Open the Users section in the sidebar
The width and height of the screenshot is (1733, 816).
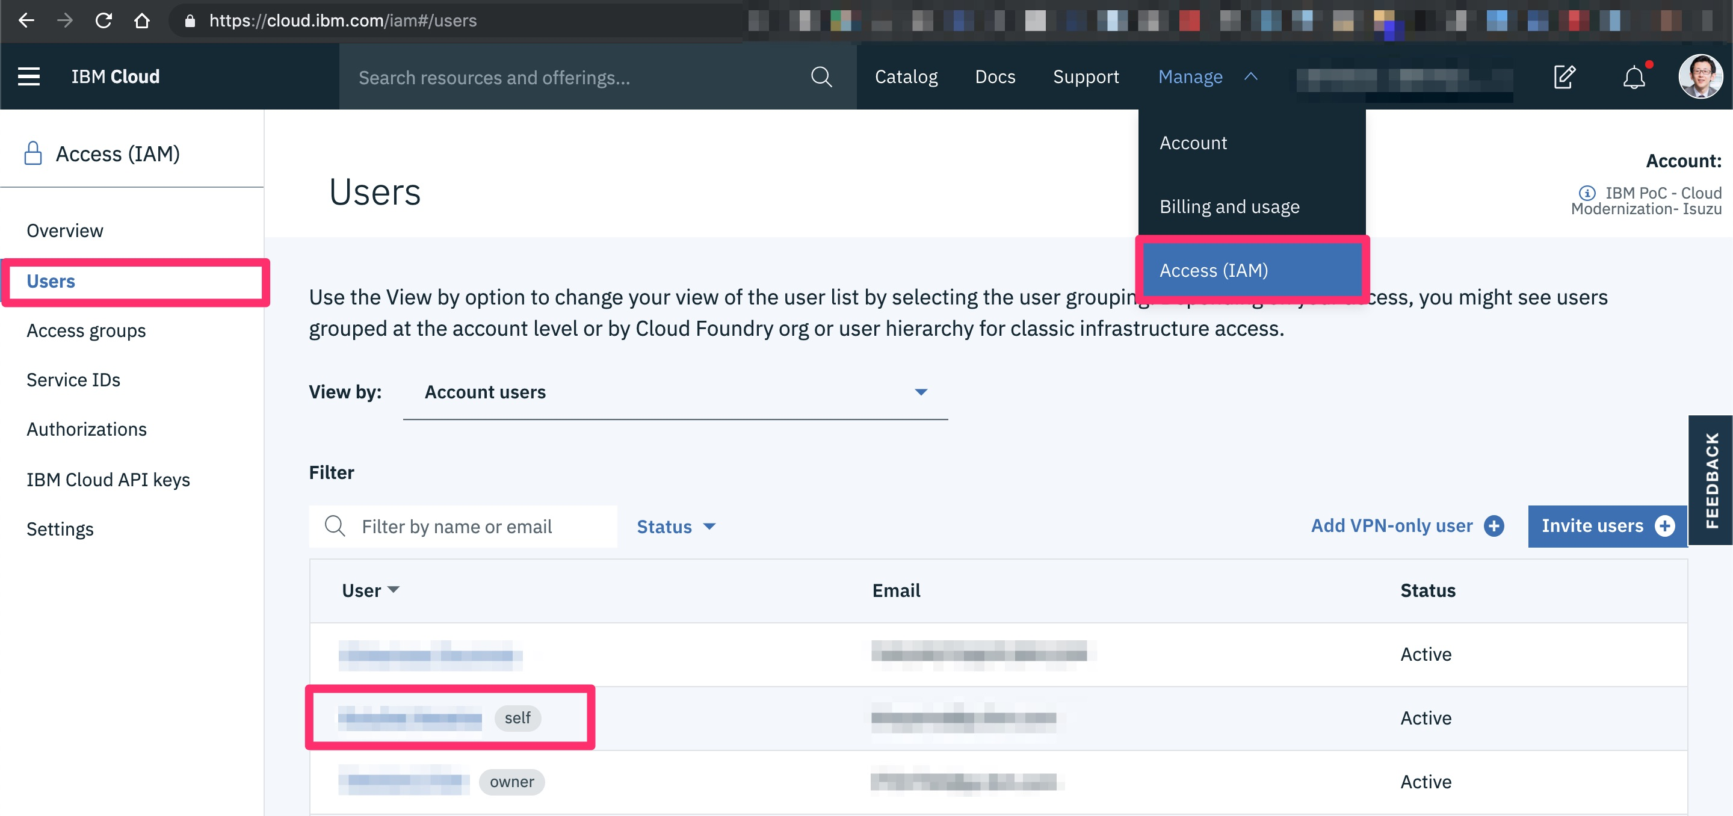point(51,281)
